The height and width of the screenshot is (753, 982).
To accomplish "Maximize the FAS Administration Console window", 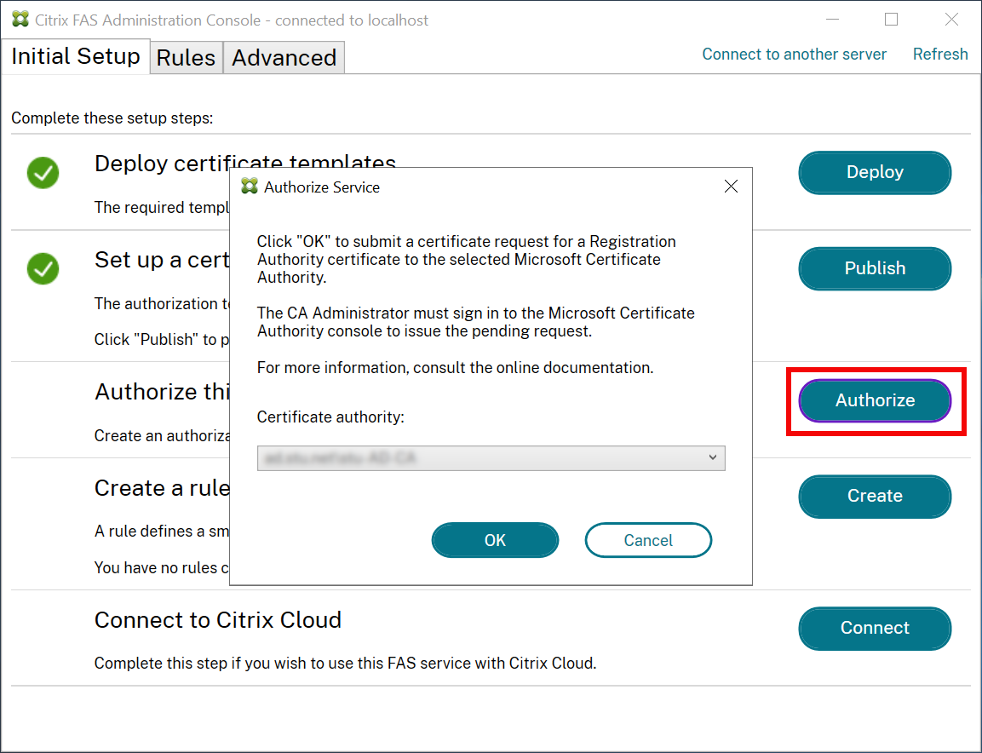I will (891, 20).
